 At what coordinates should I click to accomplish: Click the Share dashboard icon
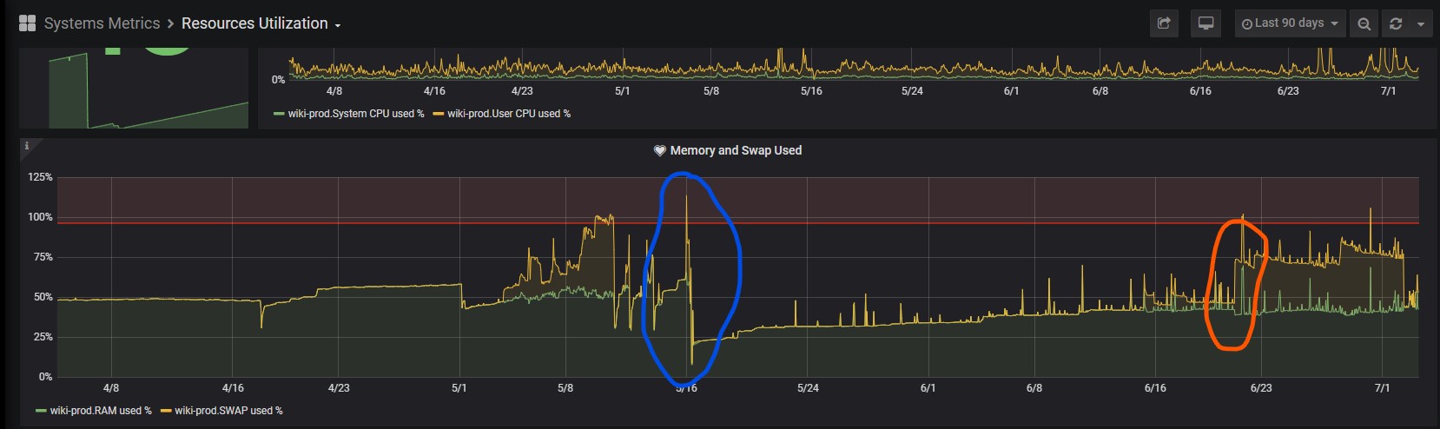pyautogui.click(x=1164, y=23)
